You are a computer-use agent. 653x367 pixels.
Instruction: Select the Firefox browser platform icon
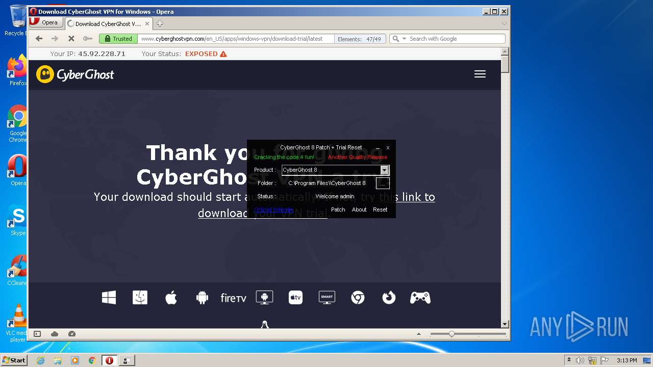[389, 298]
